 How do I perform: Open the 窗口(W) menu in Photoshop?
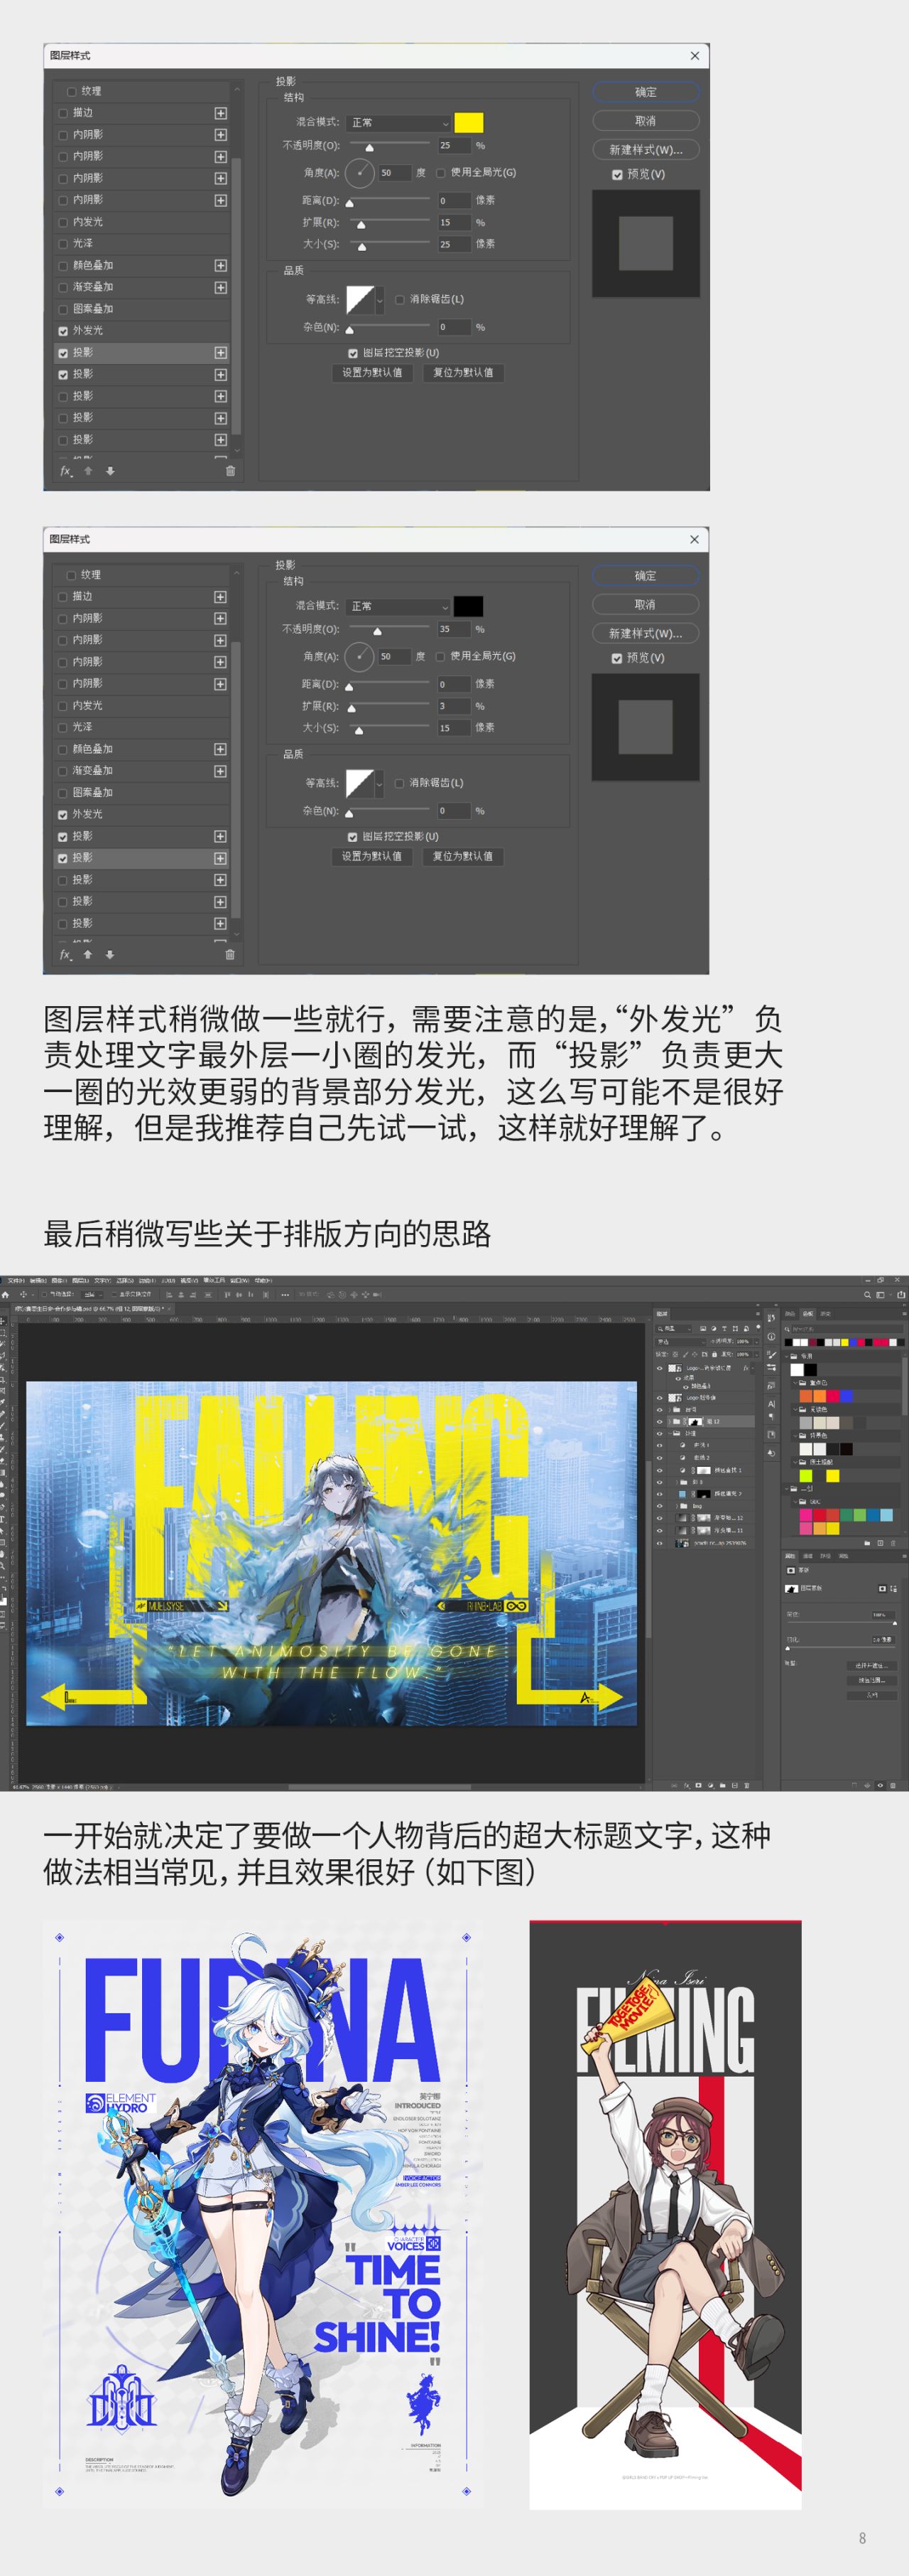pos(240,1280)
